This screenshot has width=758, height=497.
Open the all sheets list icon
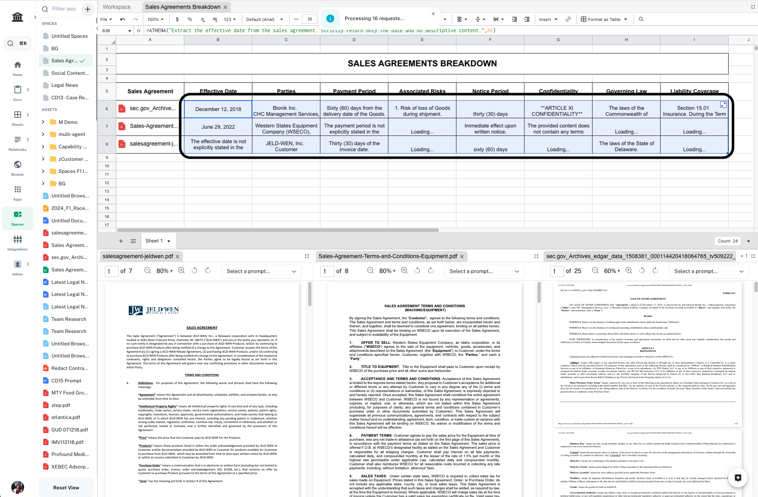[x=133, y=241]
